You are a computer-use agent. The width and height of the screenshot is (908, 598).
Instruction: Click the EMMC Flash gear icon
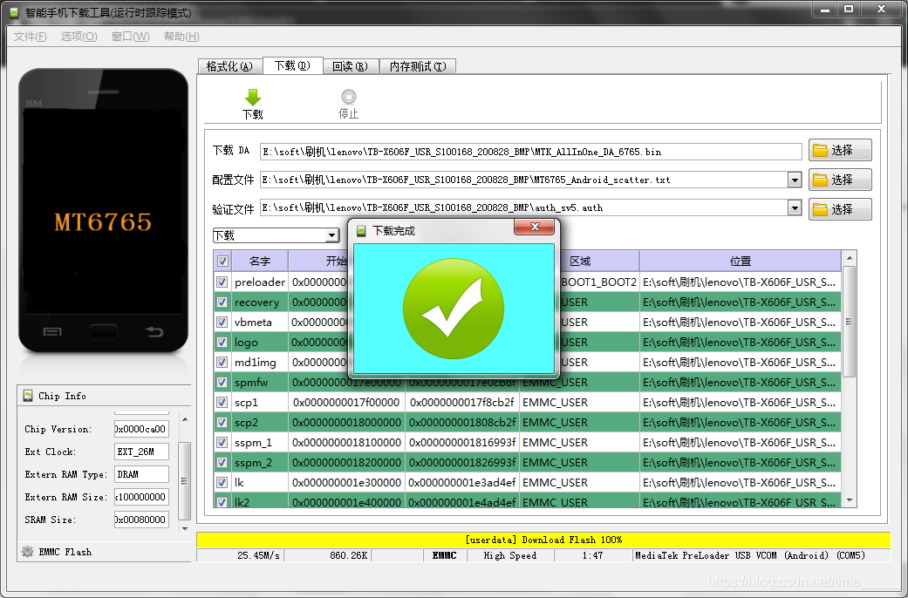click(x=27, y=552)
